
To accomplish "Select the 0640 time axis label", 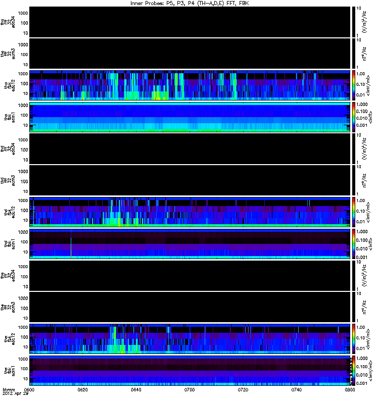I will 136,389.
